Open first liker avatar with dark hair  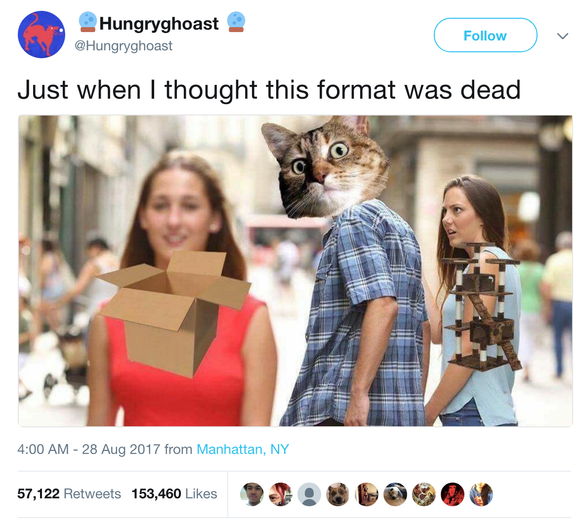[251, 494]
